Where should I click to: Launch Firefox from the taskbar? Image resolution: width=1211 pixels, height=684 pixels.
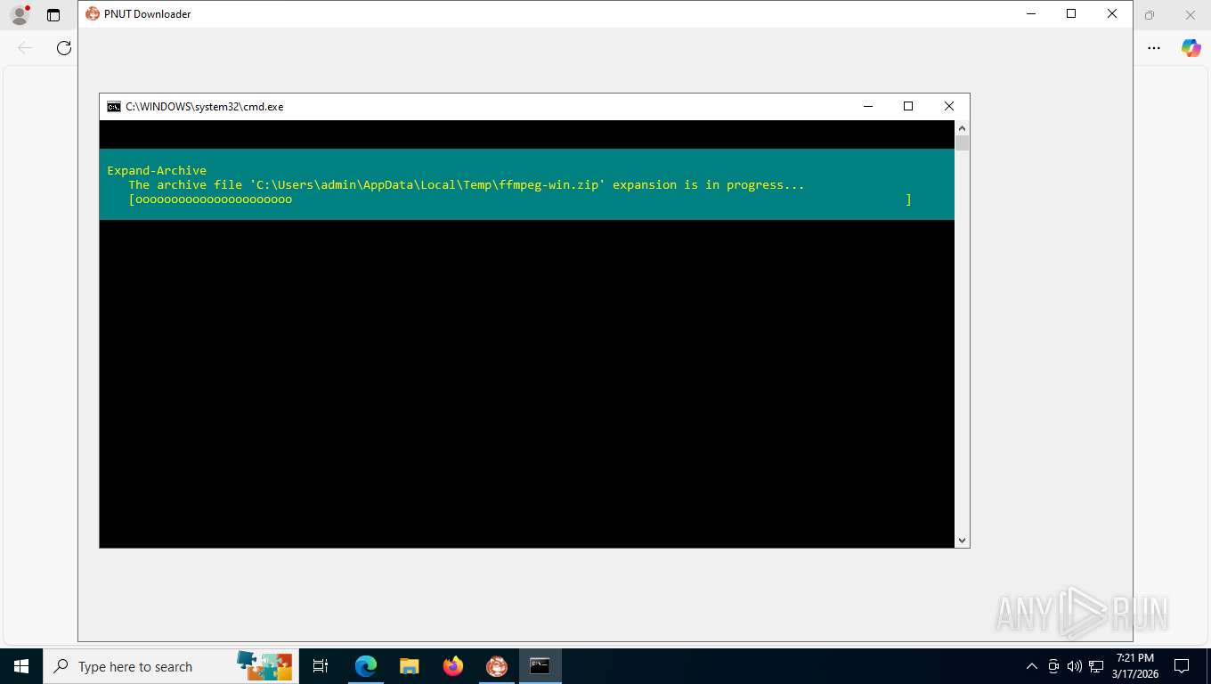coord(453,666)
